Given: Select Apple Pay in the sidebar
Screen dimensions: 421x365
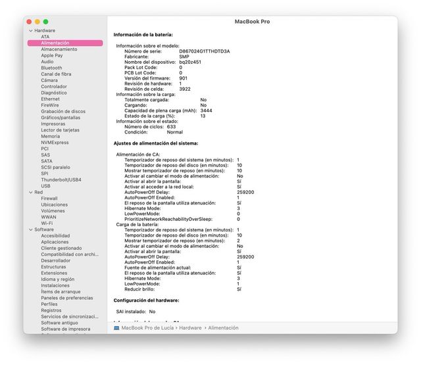Looking at the screenshot, I should [52, 55].
